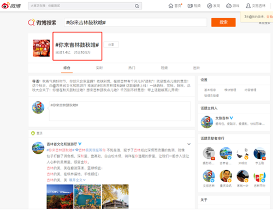273x210 pixels.
Task: Open the 吉林省文化和旅游厅 post author avatar
Action: click(x=38, y=148)
